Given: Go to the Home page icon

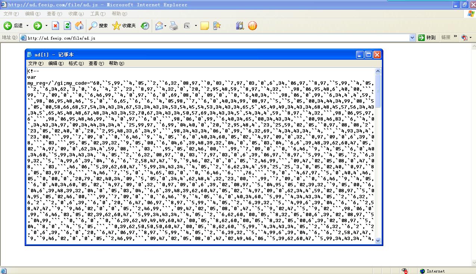Looking at the screenshot, I should (79, 26).
